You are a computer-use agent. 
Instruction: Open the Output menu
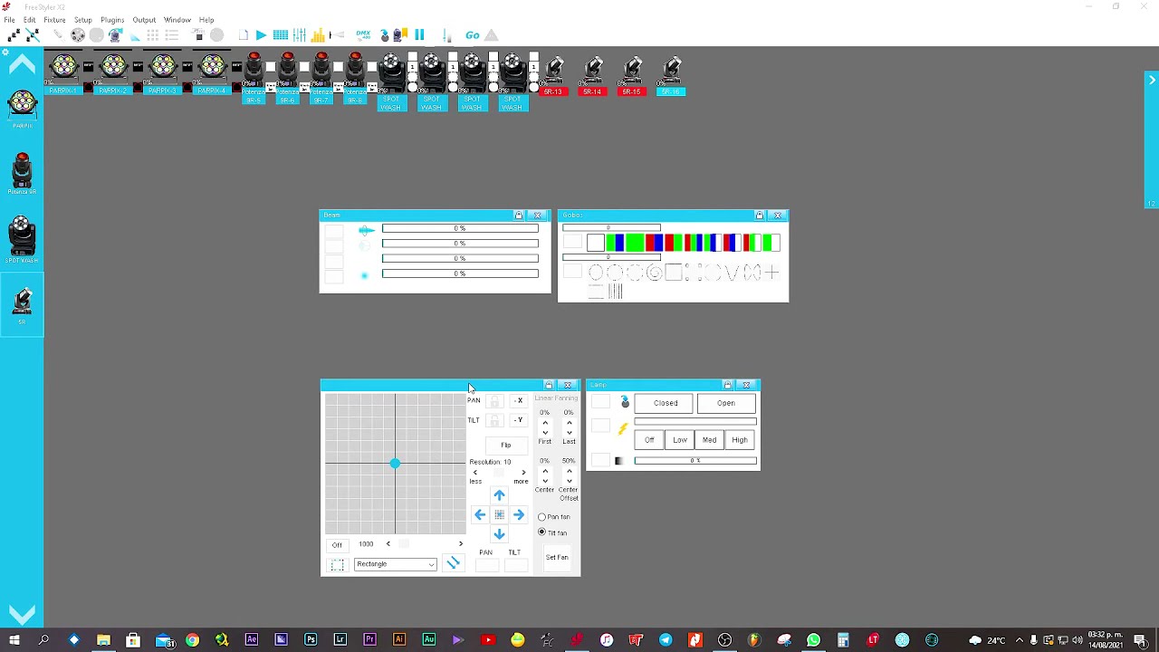[144, 20]
